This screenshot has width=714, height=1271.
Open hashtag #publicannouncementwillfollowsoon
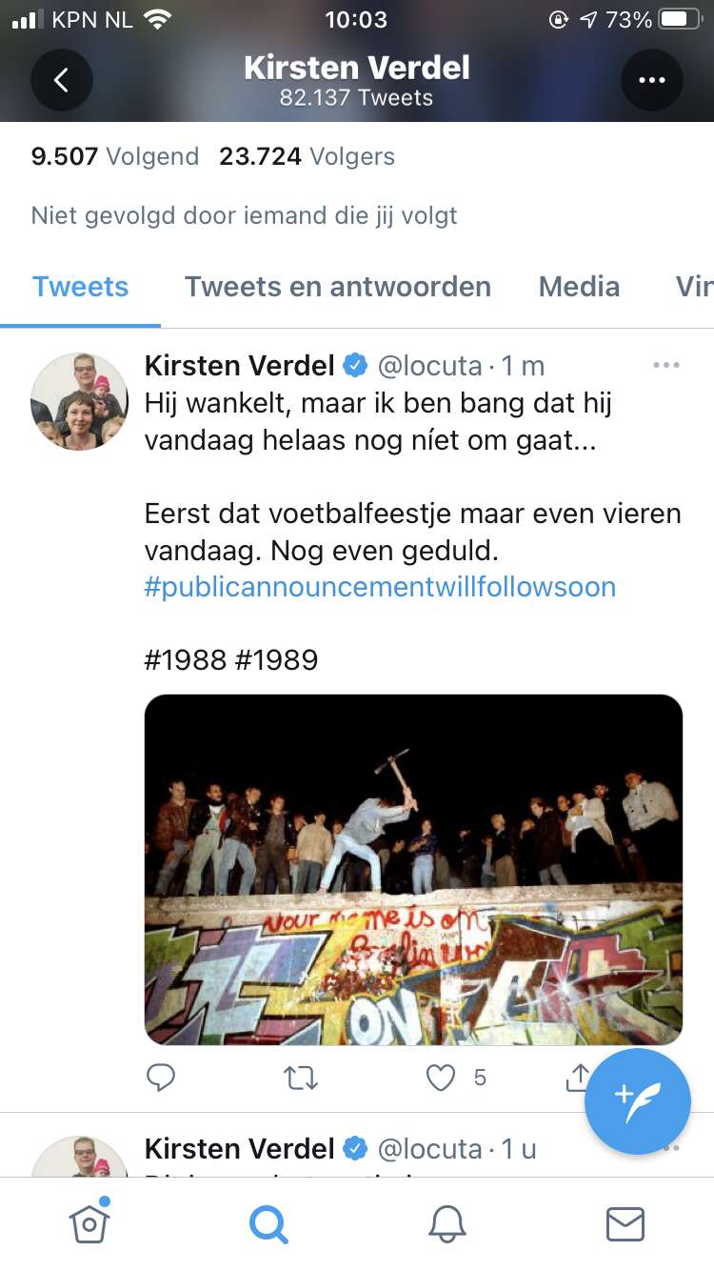[x=380, y=586]
